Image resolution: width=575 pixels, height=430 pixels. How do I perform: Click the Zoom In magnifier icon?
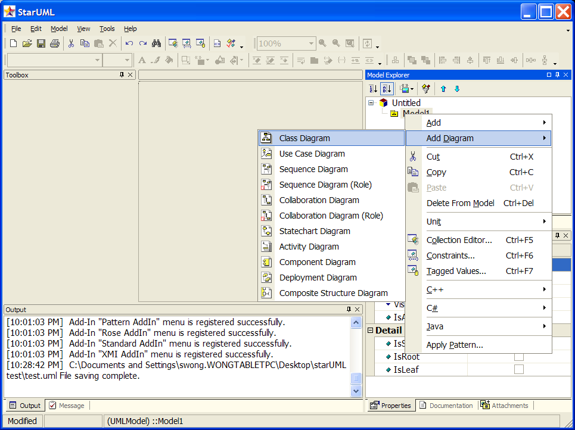[323, 43]
